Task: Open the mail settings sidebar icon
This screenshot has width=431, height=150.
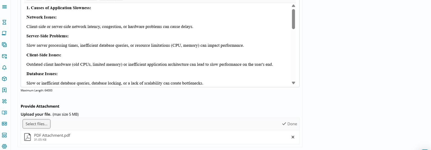Action: click(x=4, y=56)
